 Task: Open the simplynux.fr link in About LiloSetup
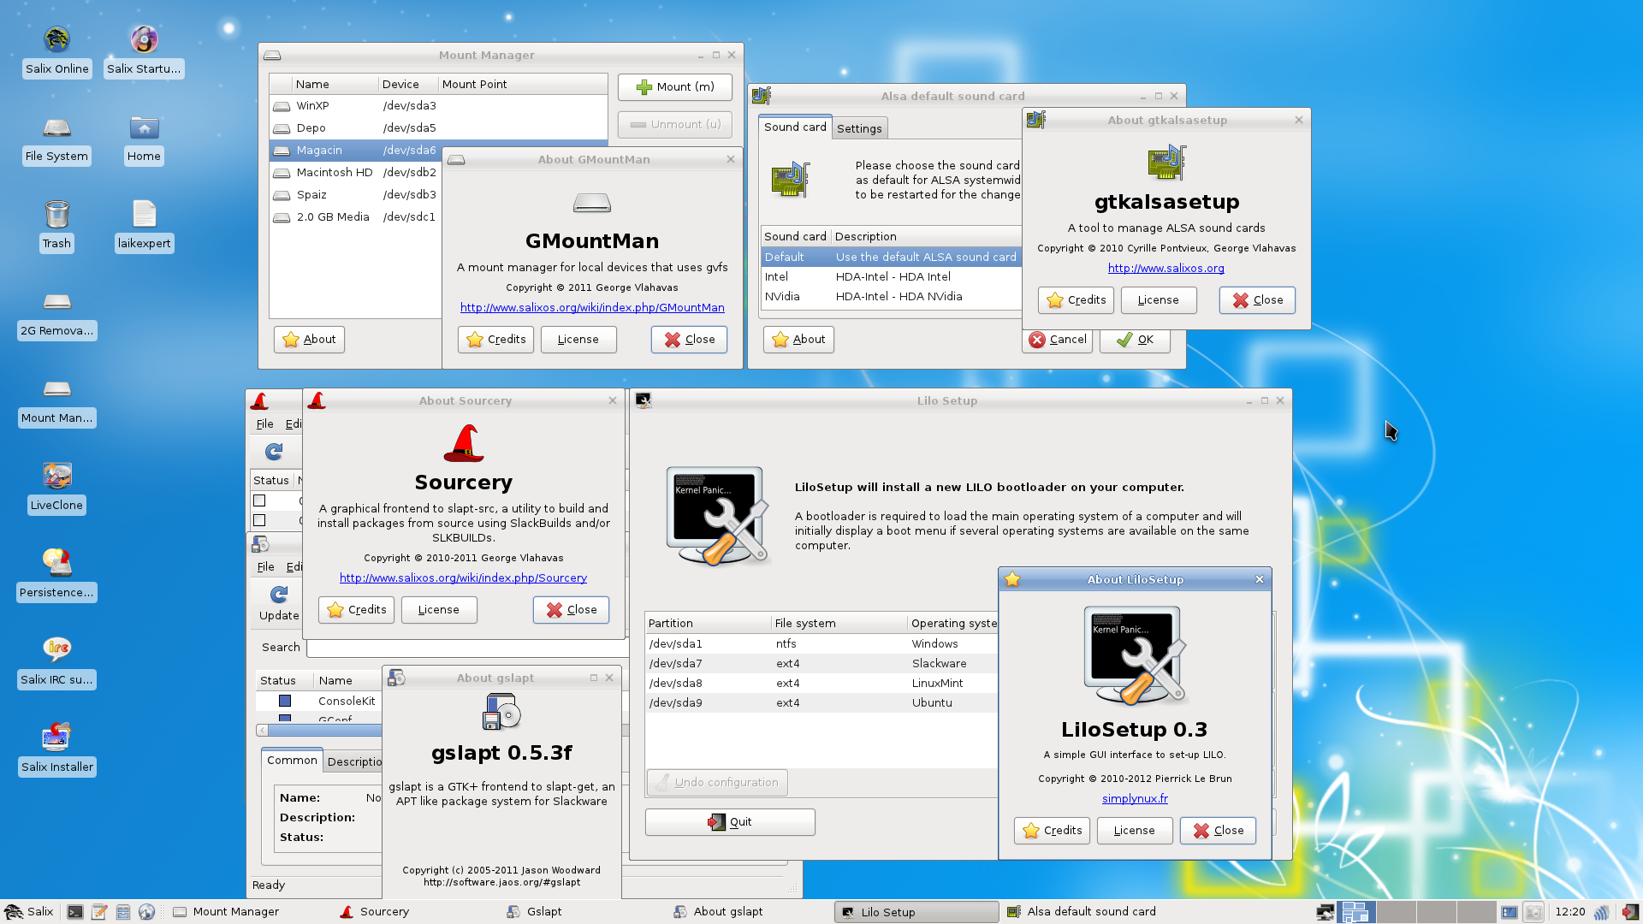pos(1135,798)
